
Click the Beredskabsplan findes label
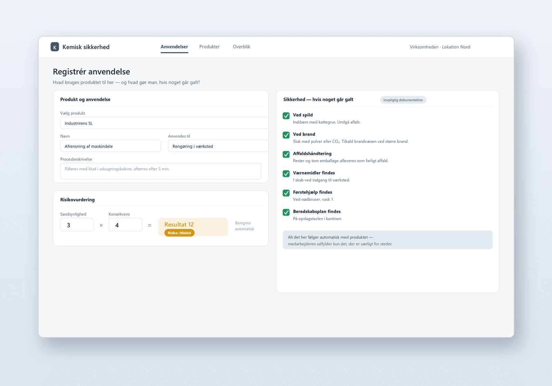(317, 211)
